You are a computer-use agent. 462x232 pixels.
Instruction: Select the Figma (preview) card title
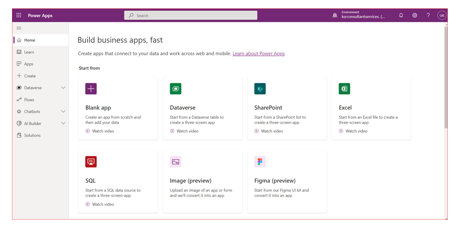point(275,180)
